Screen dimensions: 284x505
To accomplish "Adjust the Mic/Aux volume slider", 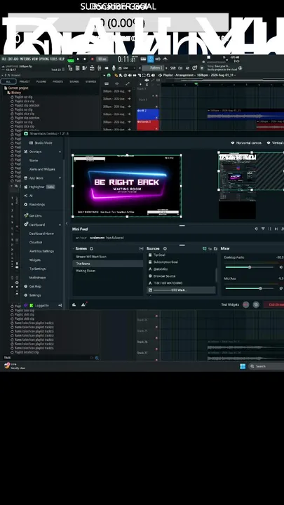I will (x=250, y=288).
